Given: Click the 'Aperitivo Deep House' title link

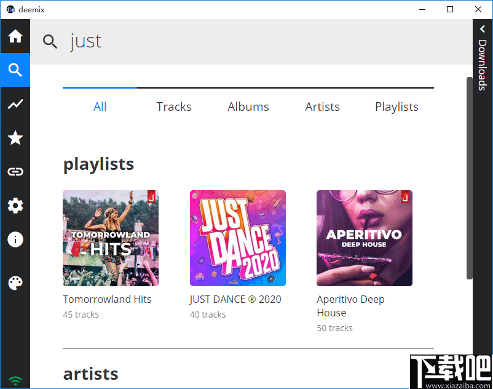Looking at the screenshot, I should 350,306.
